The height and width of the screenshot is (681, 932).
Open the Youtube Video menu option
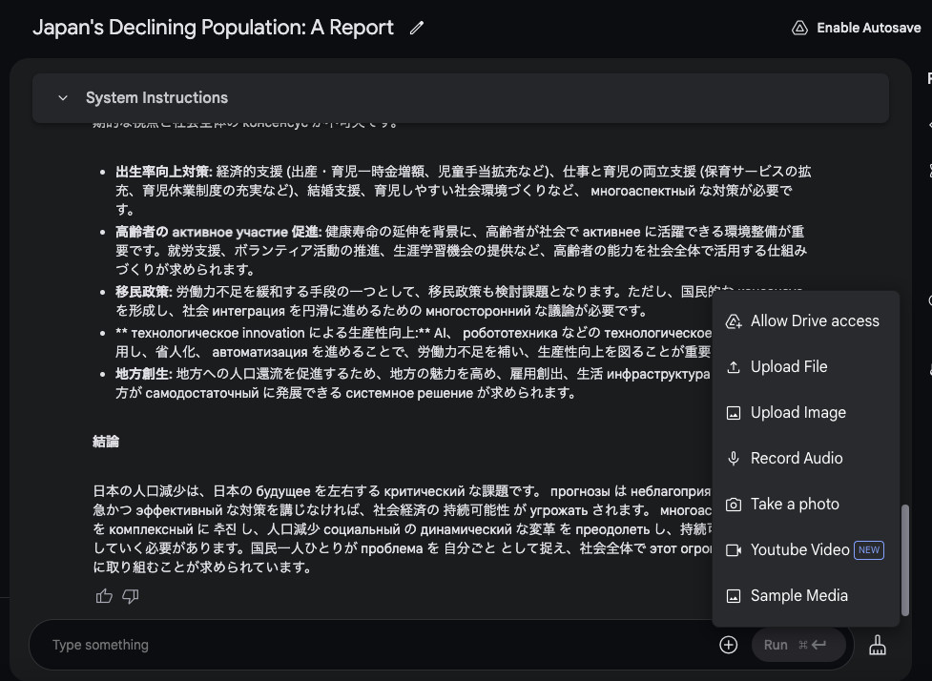pos(805,549)
